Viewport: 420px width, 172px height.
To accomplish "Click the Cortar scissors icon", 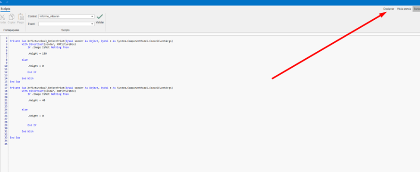I will click(x=2, y=17).
